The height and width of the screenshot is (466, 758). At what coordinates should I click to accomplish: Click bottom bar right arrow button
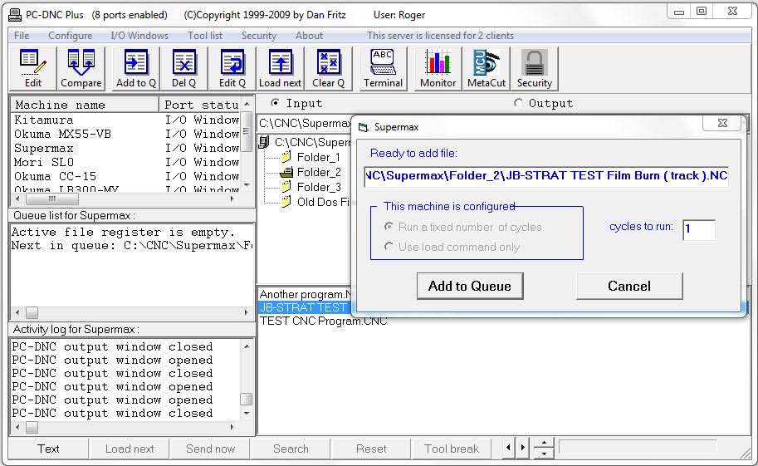[x=522, y=448]
